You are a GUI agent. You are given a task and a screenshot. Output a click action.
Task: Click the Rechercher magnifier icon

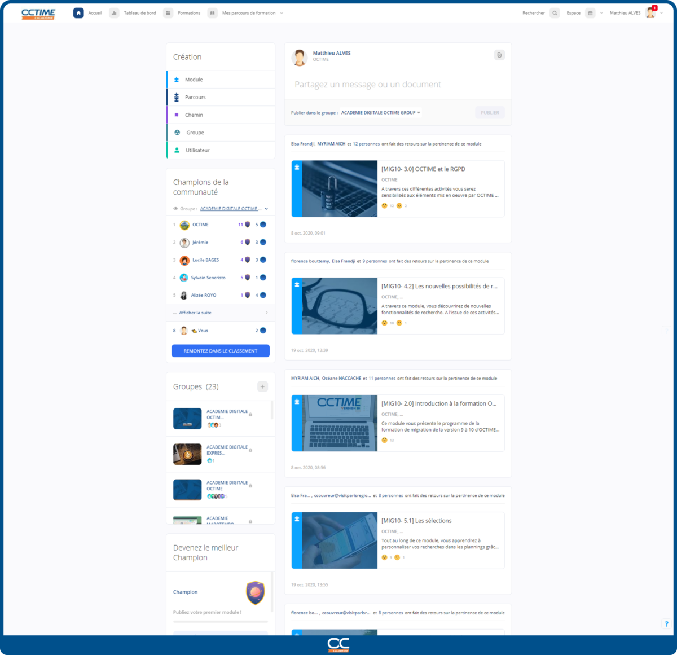pyautogui.click(x=555, y=13)
